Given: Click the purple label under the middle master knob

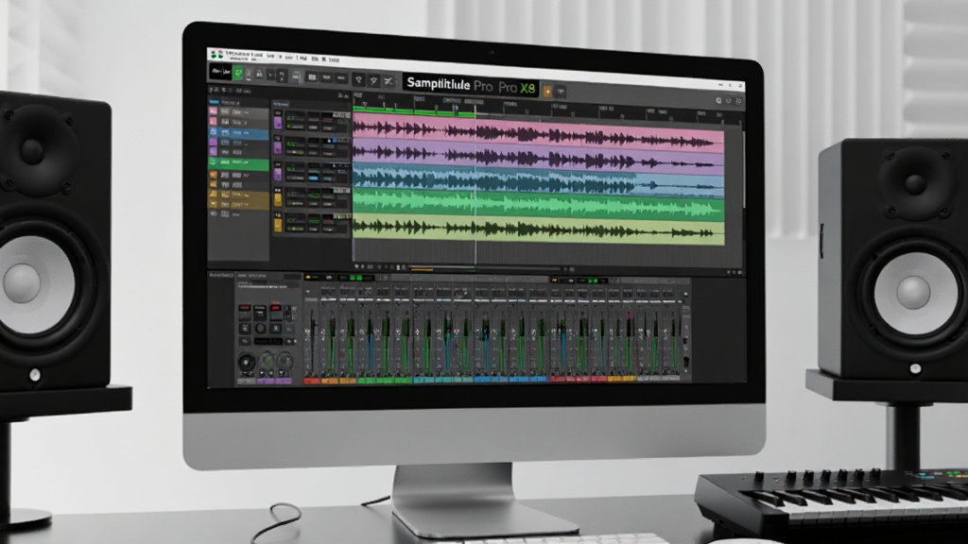Looking at the screenshot, I should coord(266,381).
